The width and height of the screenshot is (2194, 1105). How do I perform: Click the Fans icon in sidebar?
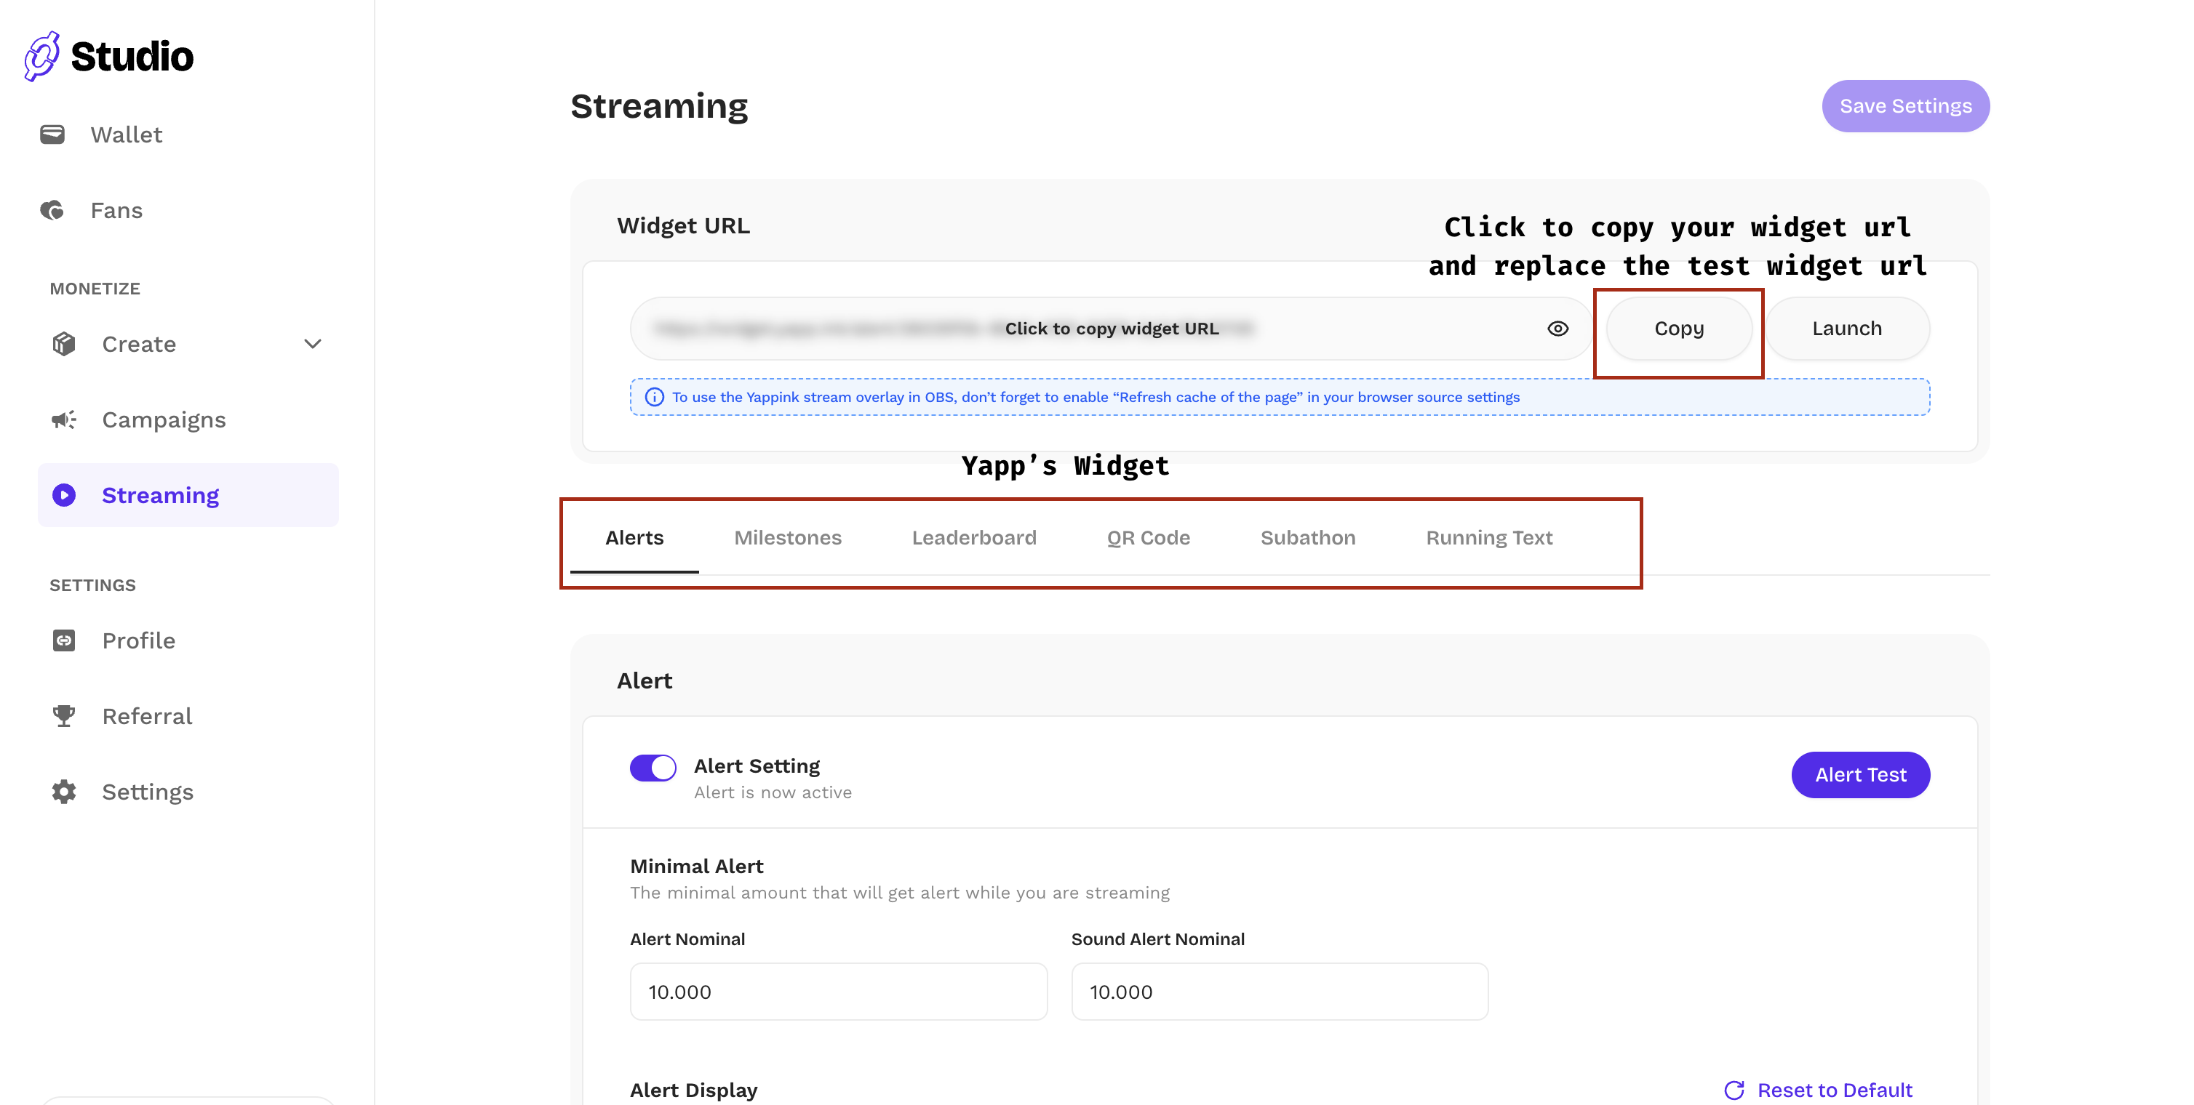52,210
